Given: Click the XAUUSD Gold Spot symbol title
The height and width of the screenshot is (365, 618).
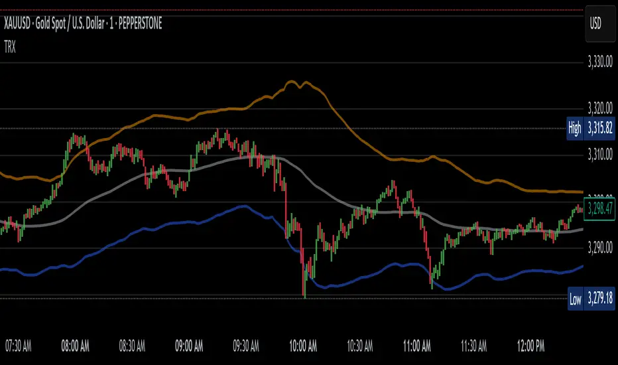Looking at the screenshot, I should 83,24.
